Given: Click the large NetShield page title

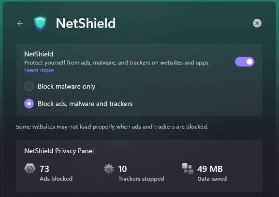Looking at the screenshot, I should 86,23.
